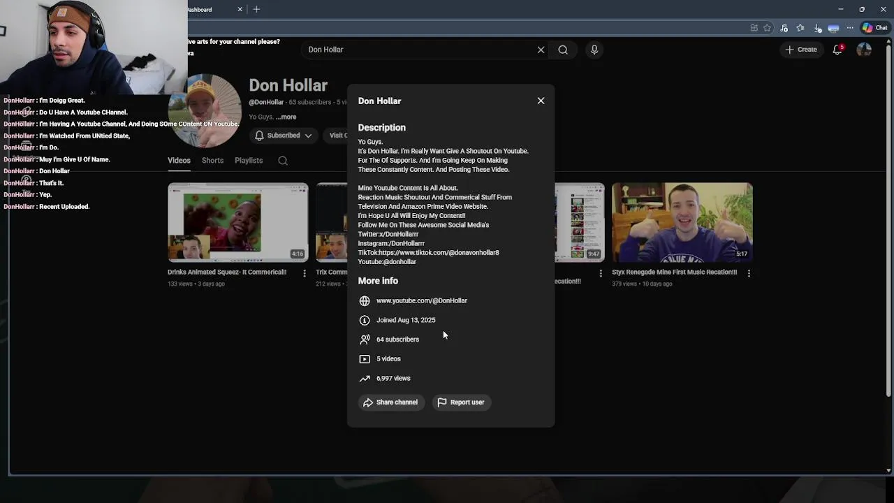Open the Copilot Chat button
The width and height of the screenshot is (894, 503).
[874, 28]
